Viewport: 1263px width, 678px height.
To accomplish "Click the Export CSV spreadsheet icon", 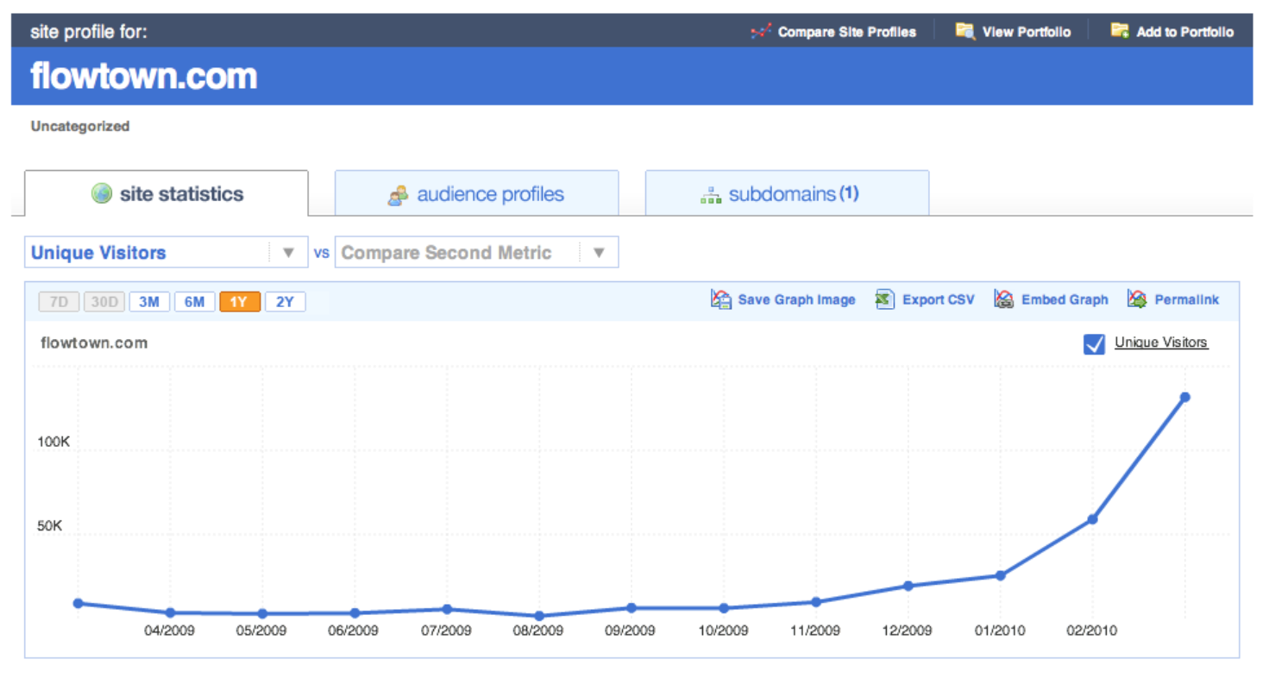I will tap(885, 299).
